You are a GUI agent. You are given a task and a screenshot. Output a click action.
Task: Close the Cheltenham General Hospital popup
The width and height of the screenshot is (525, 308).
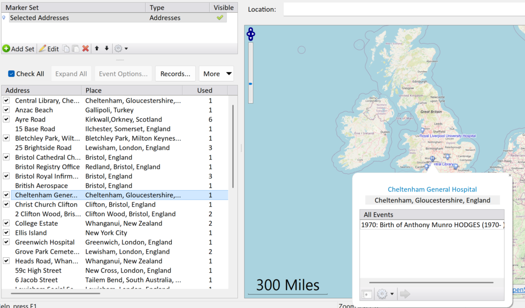click(x=510, y=175)
